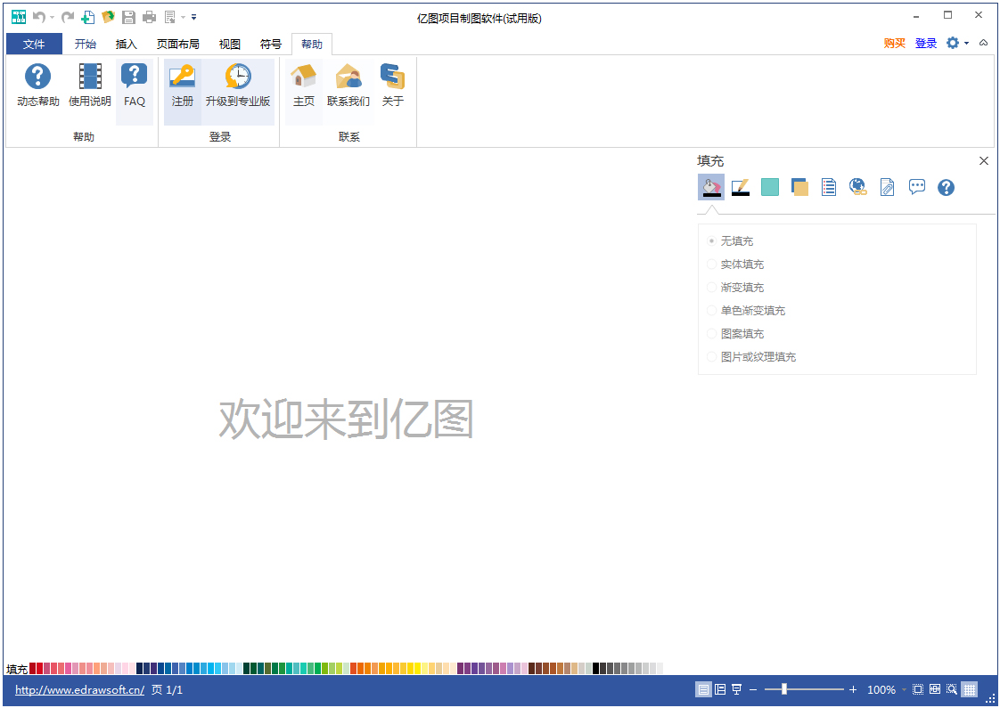Image resolution: width=1000 pixels, height=708 pixels.
Task: Adjust the zoom slider handle
Action: click(784, 689)
